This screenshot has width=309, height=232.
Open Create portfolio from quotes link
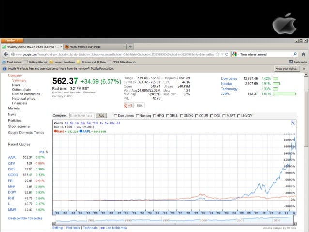[x=25, y=218]
